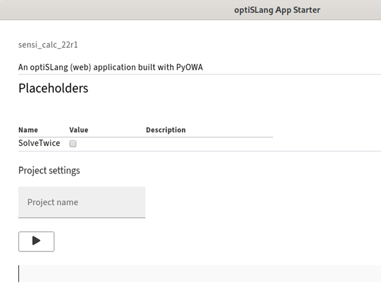Image resolution: width=381 pixels, height=300 pixels.
Task: Click the play triangle icon to start
Action: point(36,241)
